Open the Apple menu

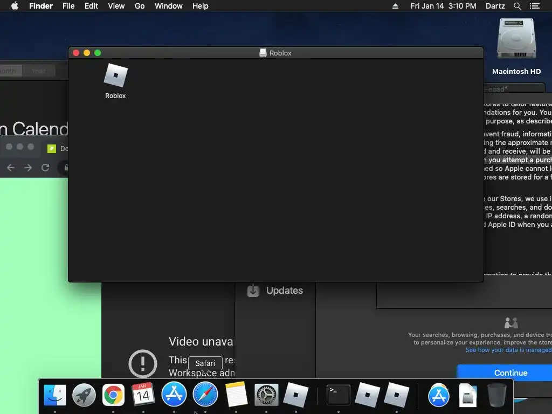15,6
